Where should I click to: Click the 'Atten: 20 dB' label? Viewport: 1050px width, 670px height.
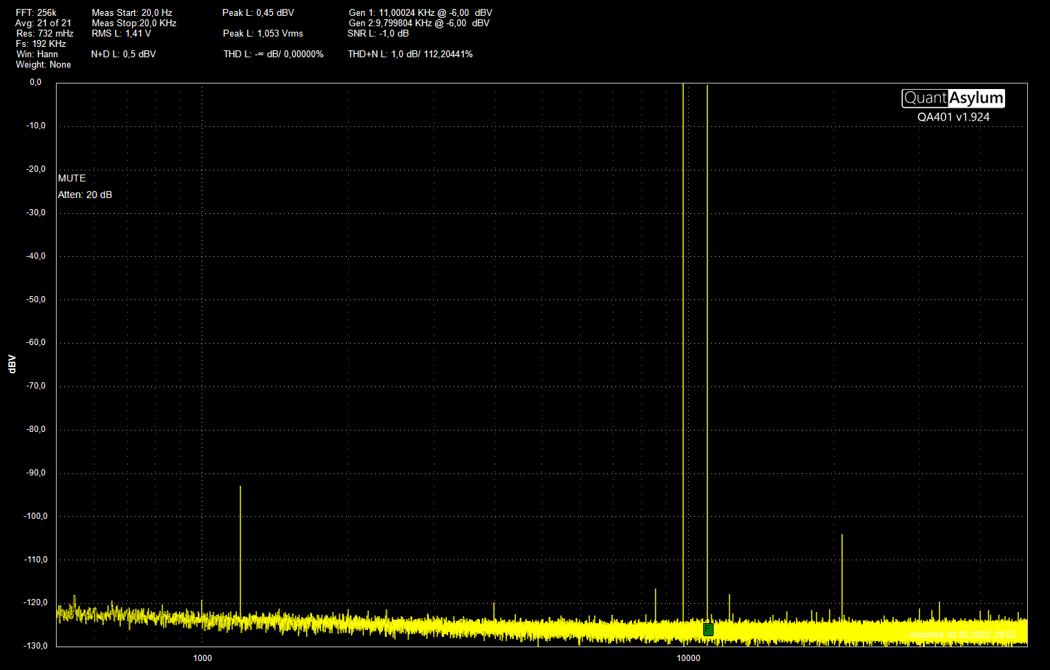(x=85, y=195)
